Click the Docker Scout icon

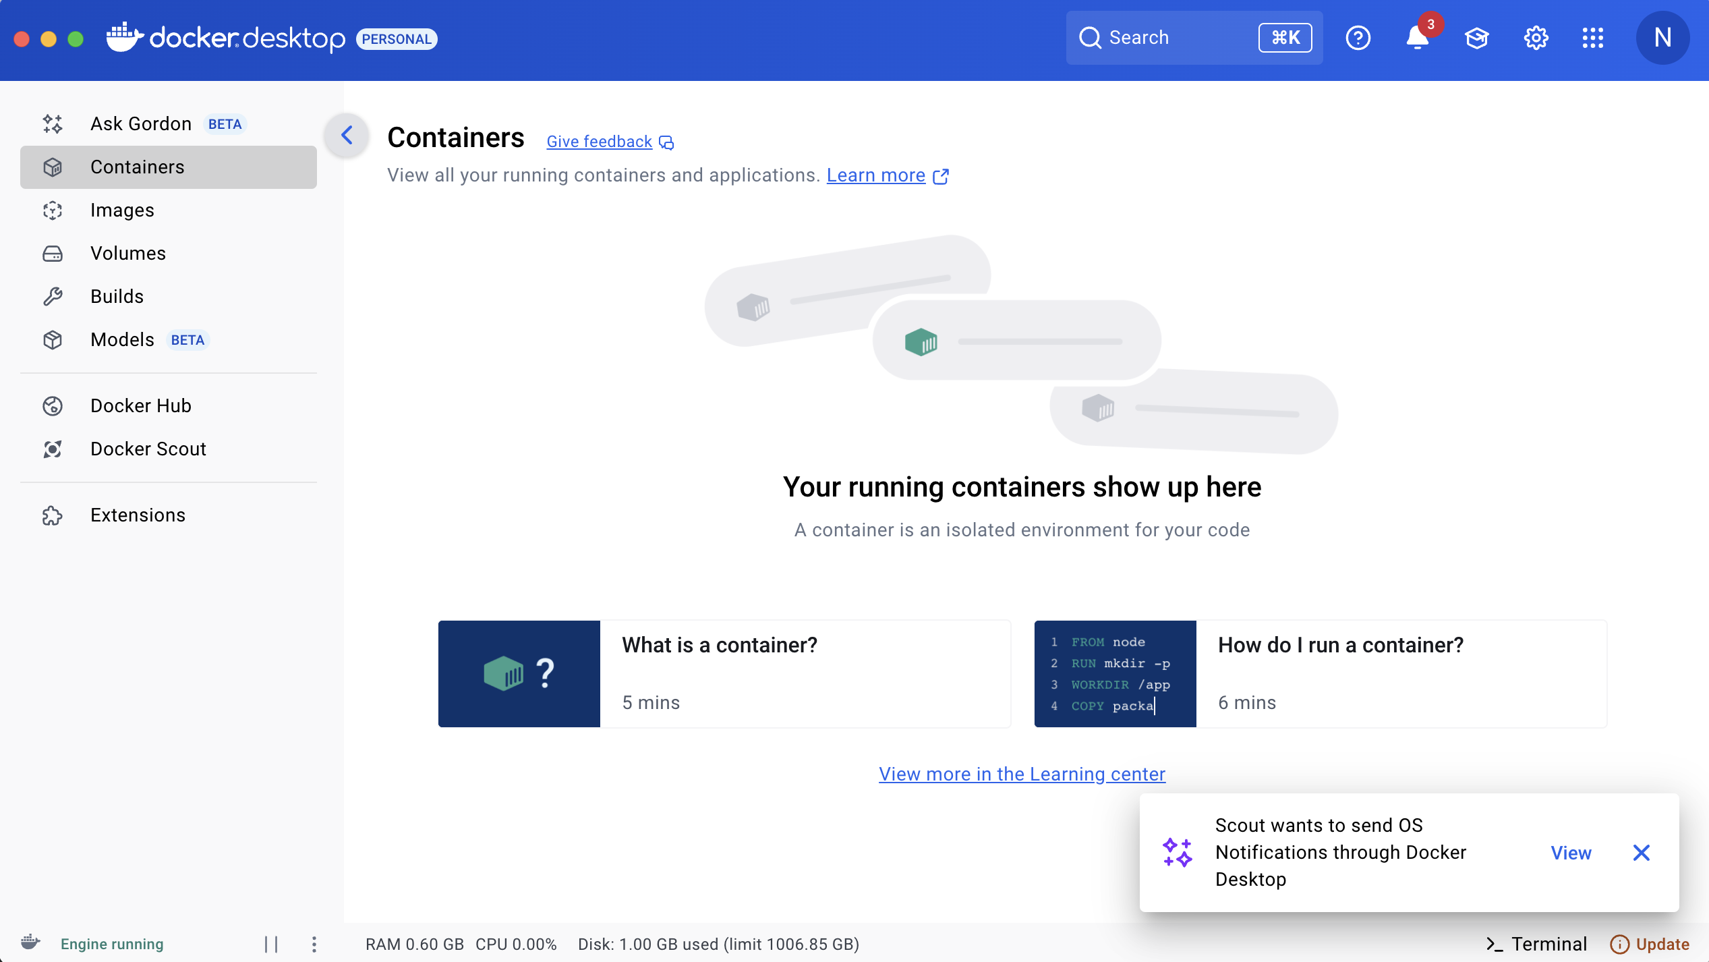pyautogui.click(x=53, y=449)
